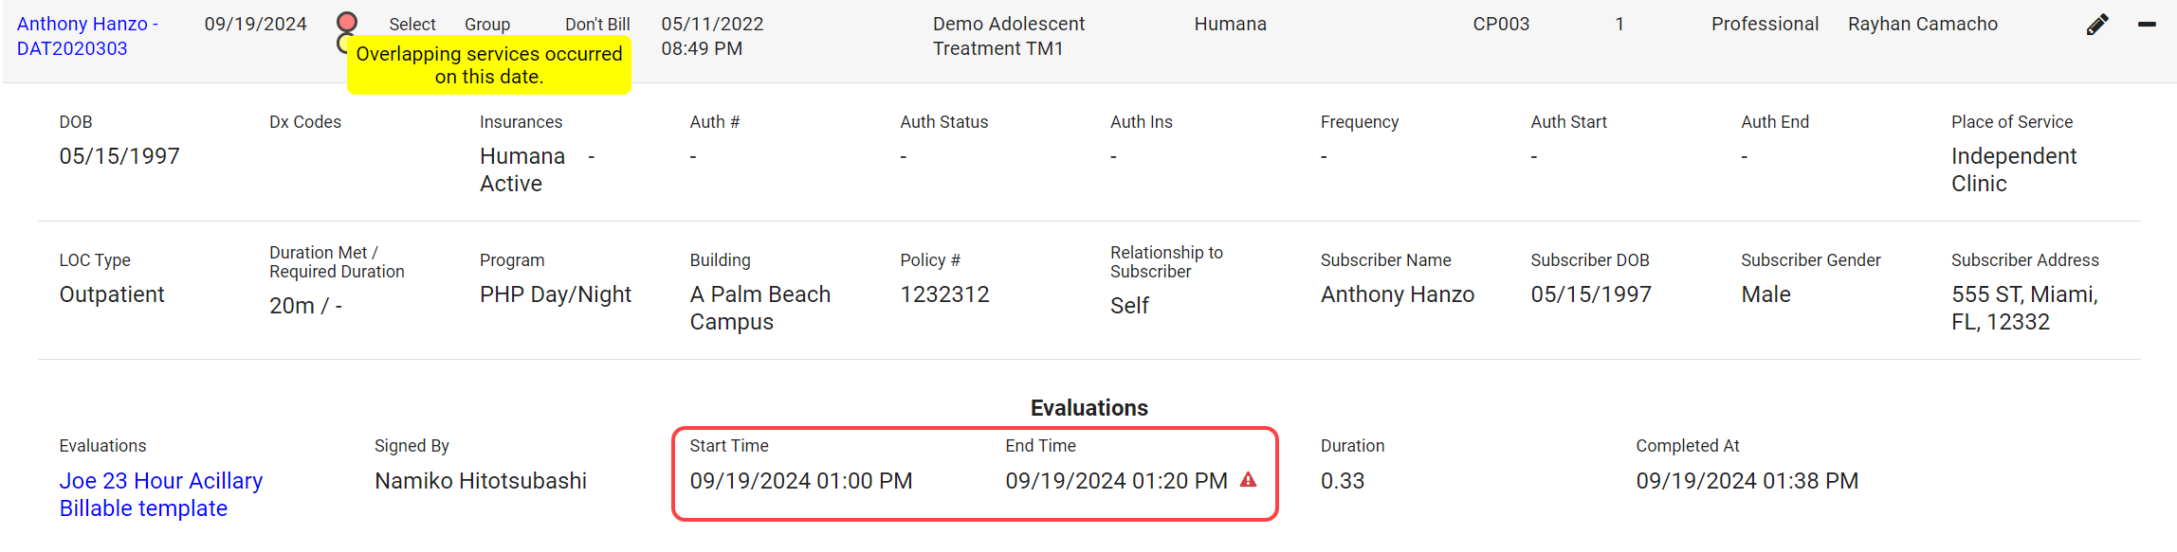Click the Select option in the row
2177x552 pixels.
(412, 25)
